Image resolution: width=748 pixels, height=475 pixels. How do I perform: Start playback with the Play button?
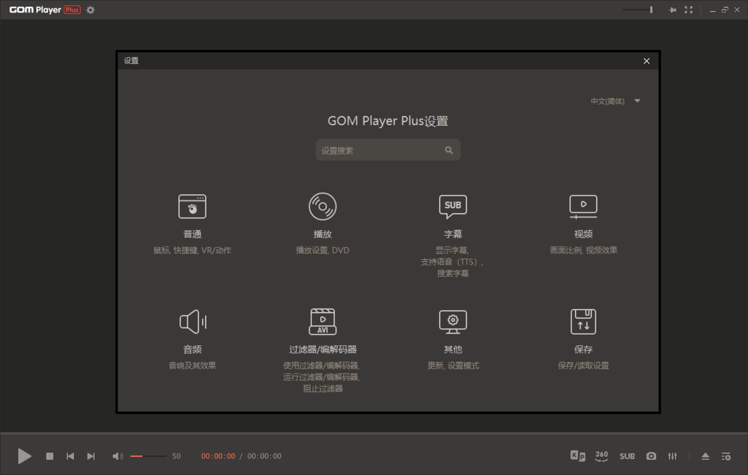click(x=24, y=456)
